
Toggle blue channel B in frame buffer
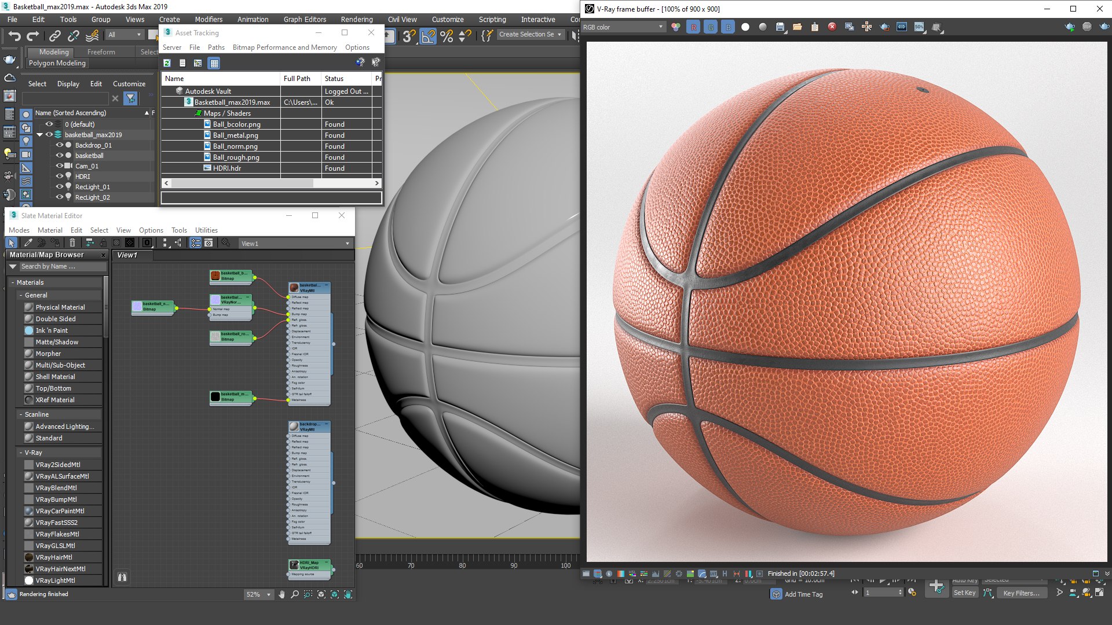[x=728, y=27]
